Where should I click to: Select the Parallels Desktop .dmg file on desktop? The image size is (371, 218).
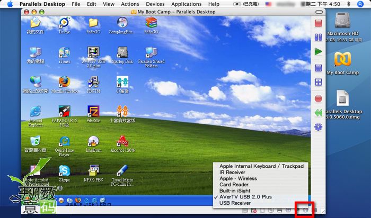[x=342, y=105]
